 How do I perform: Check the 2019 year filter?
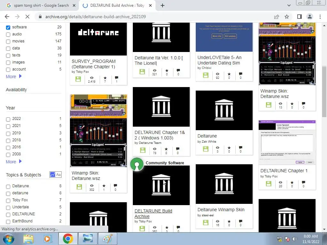[x=8, y=134]
